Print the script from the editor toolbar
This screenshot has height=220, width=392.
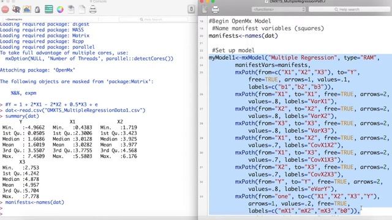click(215, 10)
